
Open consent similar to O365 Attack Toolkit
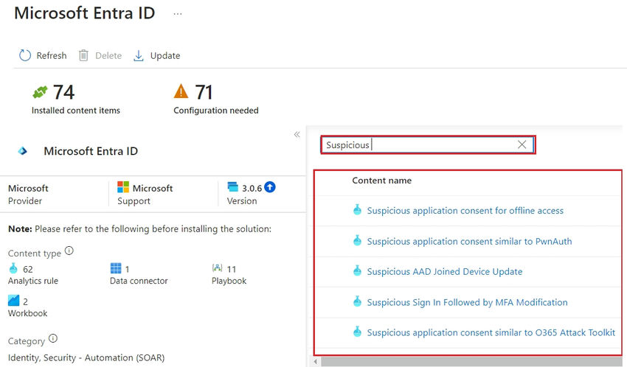[x=491, y=332]
